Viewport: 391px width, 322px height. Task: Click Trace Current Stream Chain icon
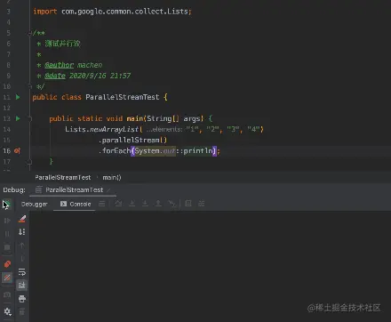202,204
